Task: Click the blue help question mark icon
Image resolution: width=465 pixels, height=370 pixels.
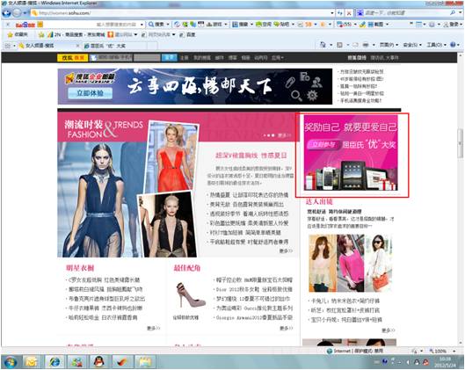Action: (x=453, y=45)
